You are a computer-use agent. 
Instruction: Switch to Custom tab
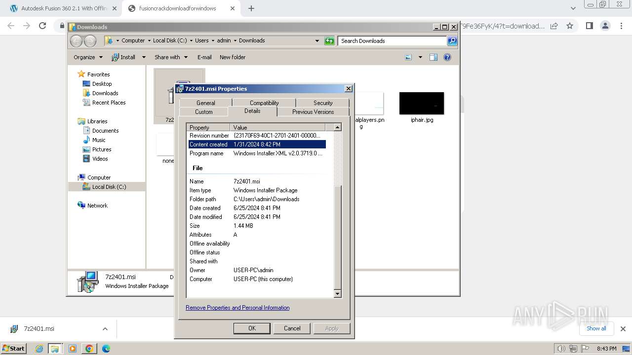click(x=203, y=112)
